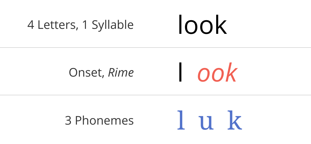Click the first red "o" in the rime
The width and height of the screenshot is (311, 144).
coord(204,75)
